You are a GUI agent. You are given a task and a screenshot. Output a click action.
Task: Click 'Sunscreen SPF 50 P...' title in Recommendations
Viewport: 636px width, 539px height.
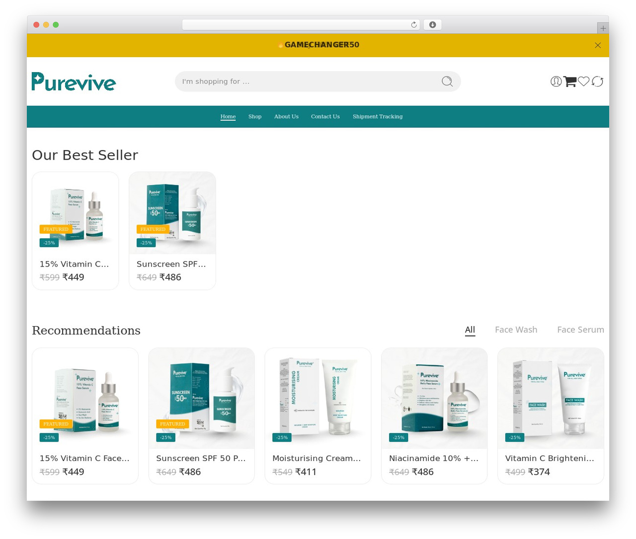tap(201, 458)
